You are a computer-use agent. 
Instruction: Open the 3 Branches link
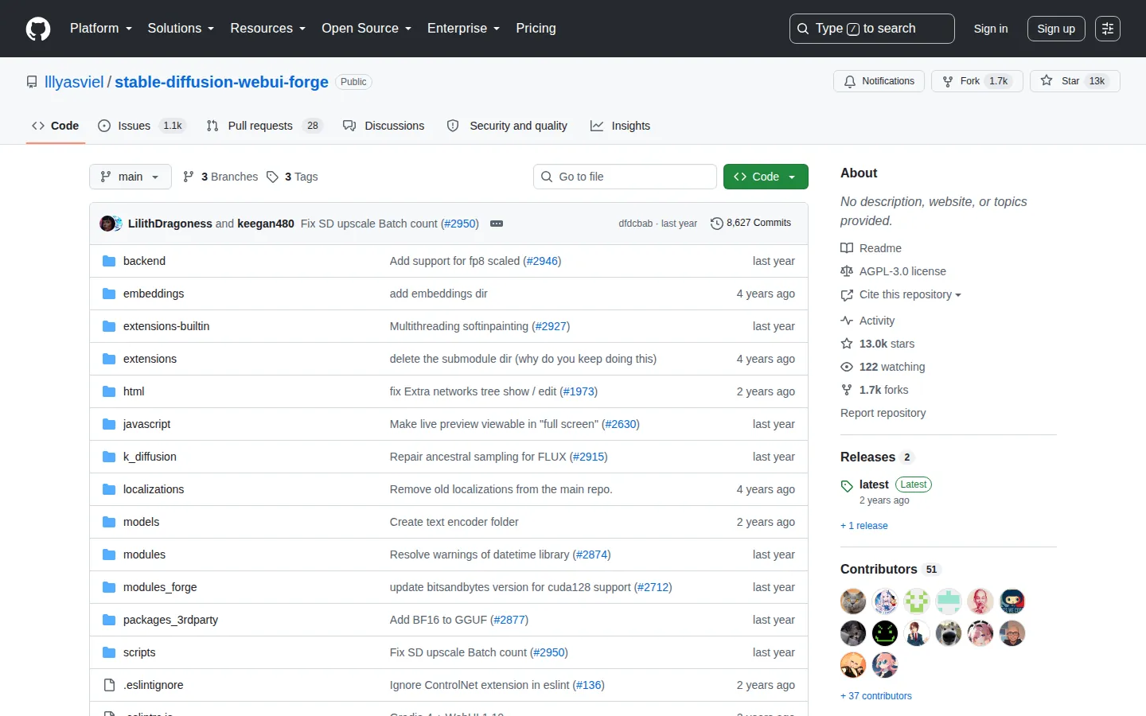pos(220,177)
